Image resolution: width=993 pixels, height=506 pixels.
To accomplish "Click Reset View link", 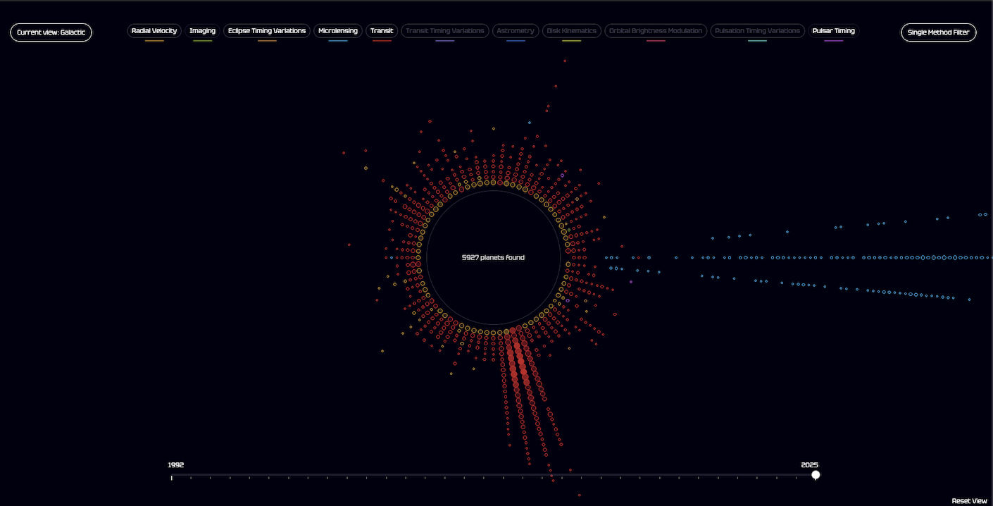I will pyautogui.click(x=969, y=501).
